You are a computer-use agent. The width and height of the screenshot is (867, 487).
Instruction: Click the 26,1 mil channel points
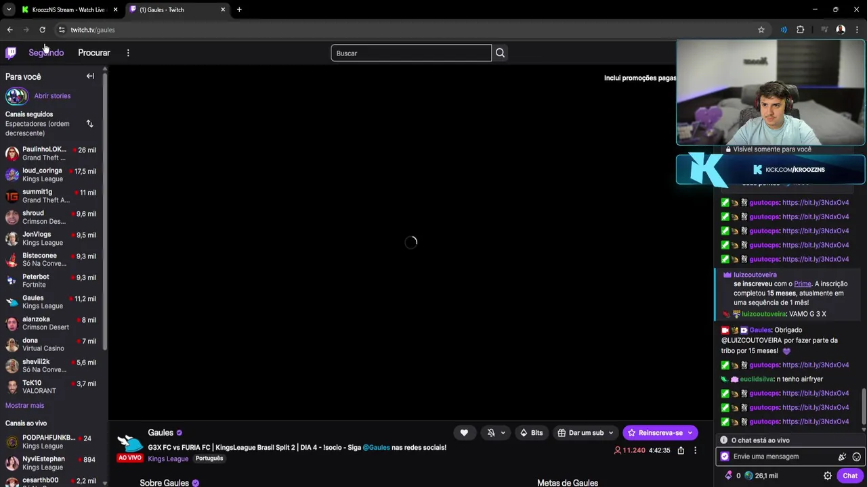pyautogui.click(x=761, y=476)
